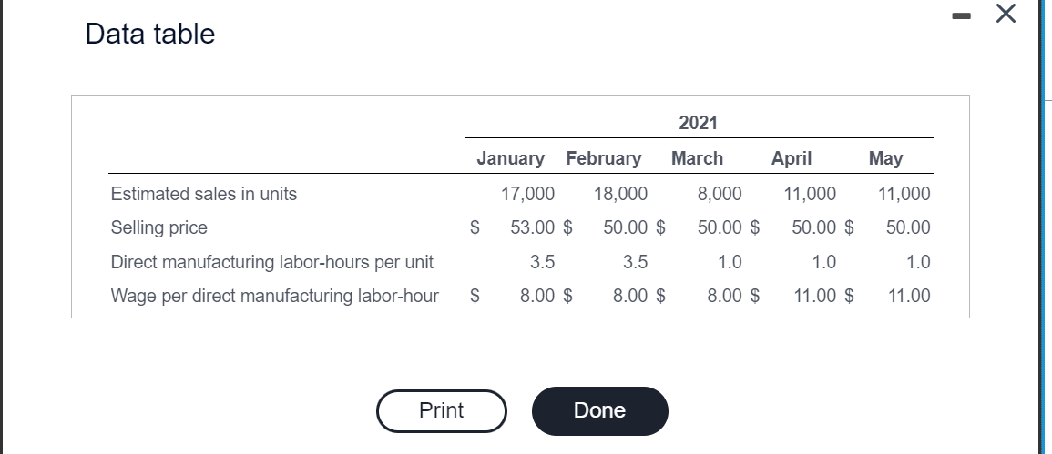This screenshot has width=1052, height=454.
Task: Click the Data table heading
Action: coord(150,34)
